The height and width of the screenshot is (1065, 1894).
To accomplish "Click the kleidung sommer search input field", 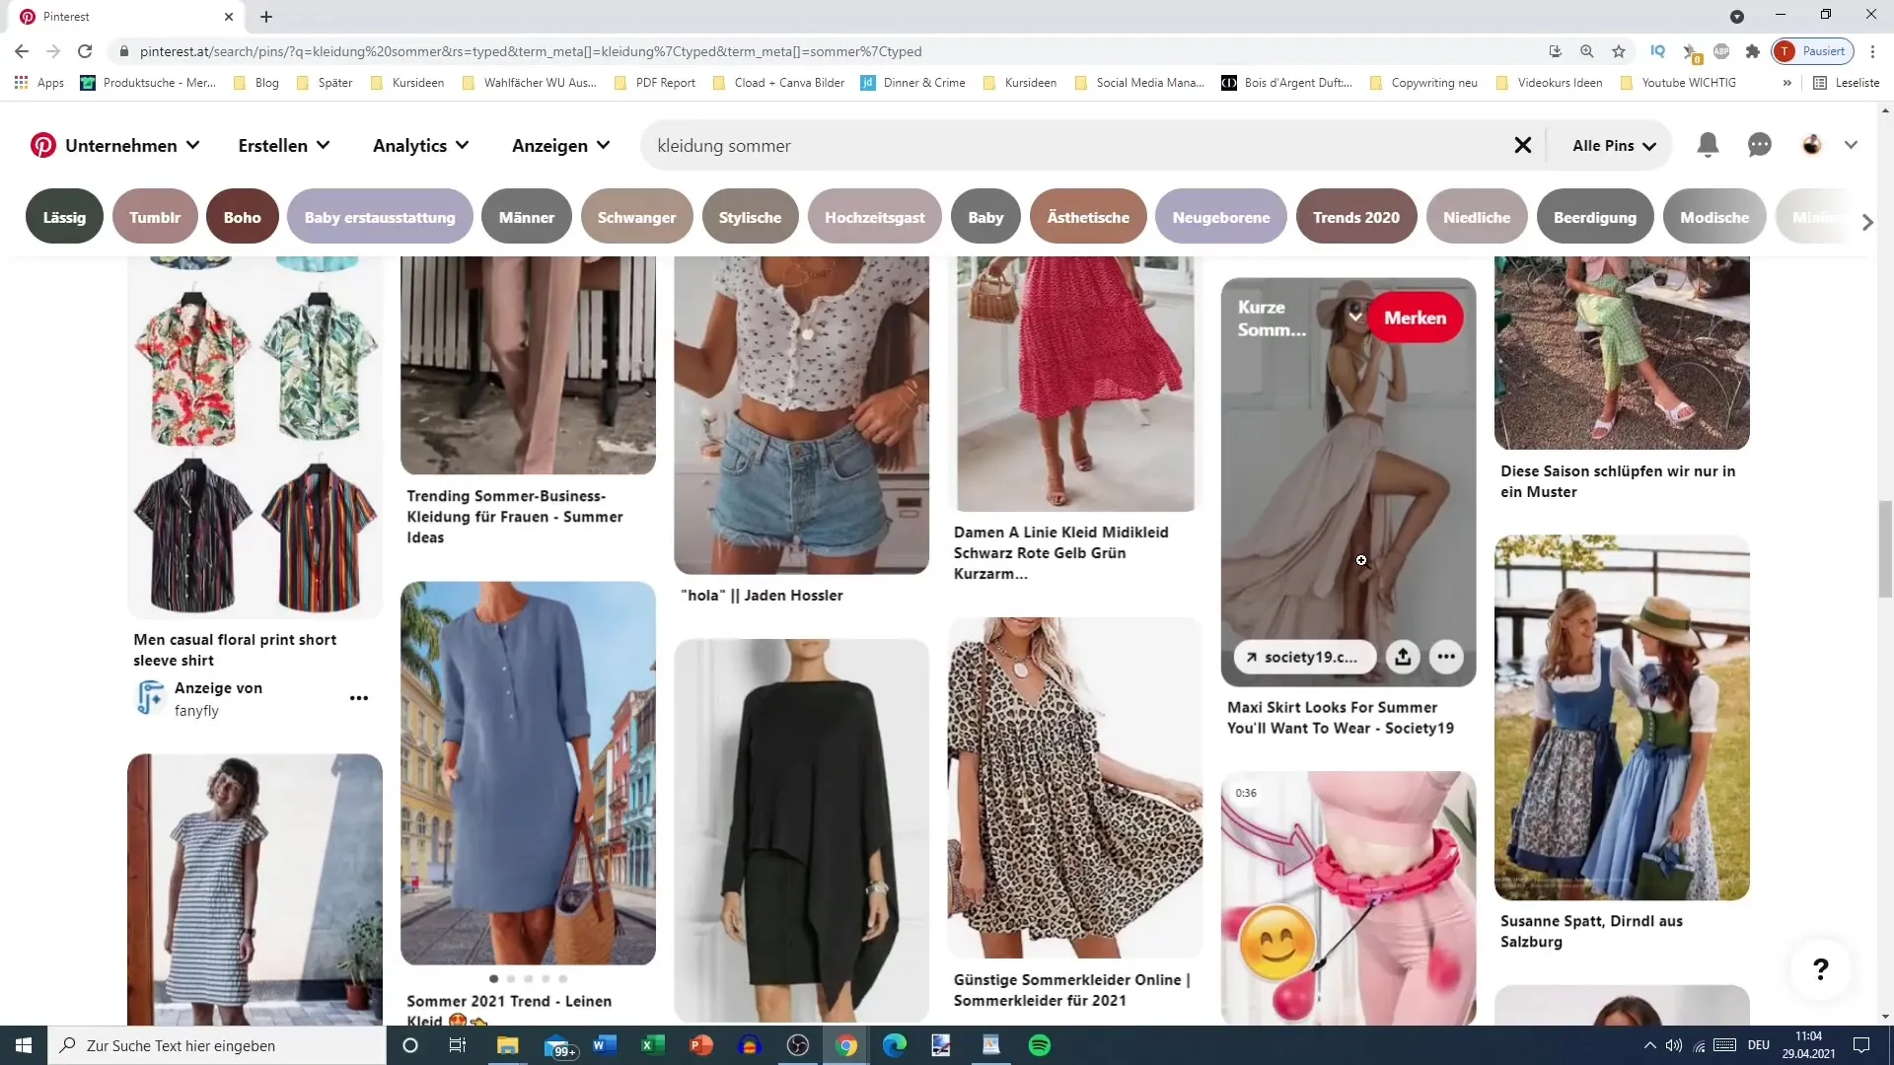I will (x=1081, y=146).
